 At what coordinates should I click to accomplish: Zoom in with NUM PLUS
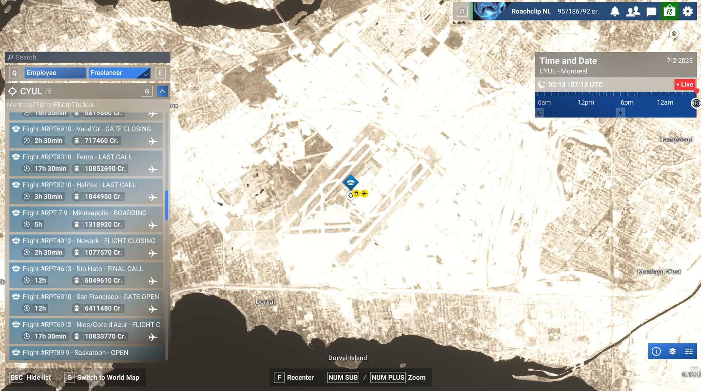388,378
